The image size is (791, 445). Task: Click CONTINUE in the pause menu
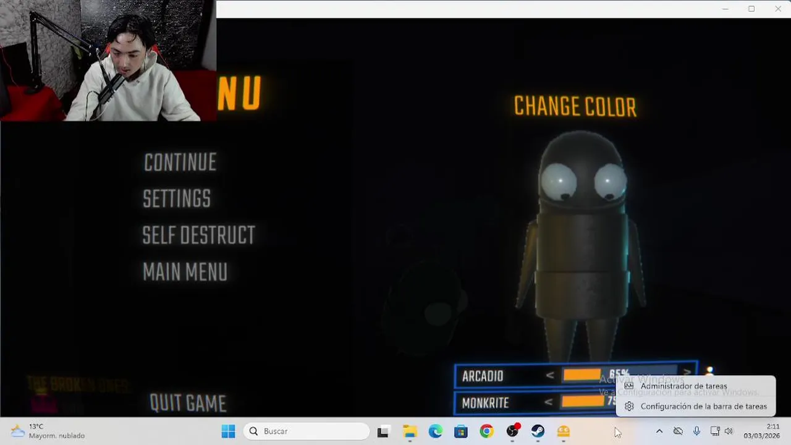point(180,163)
